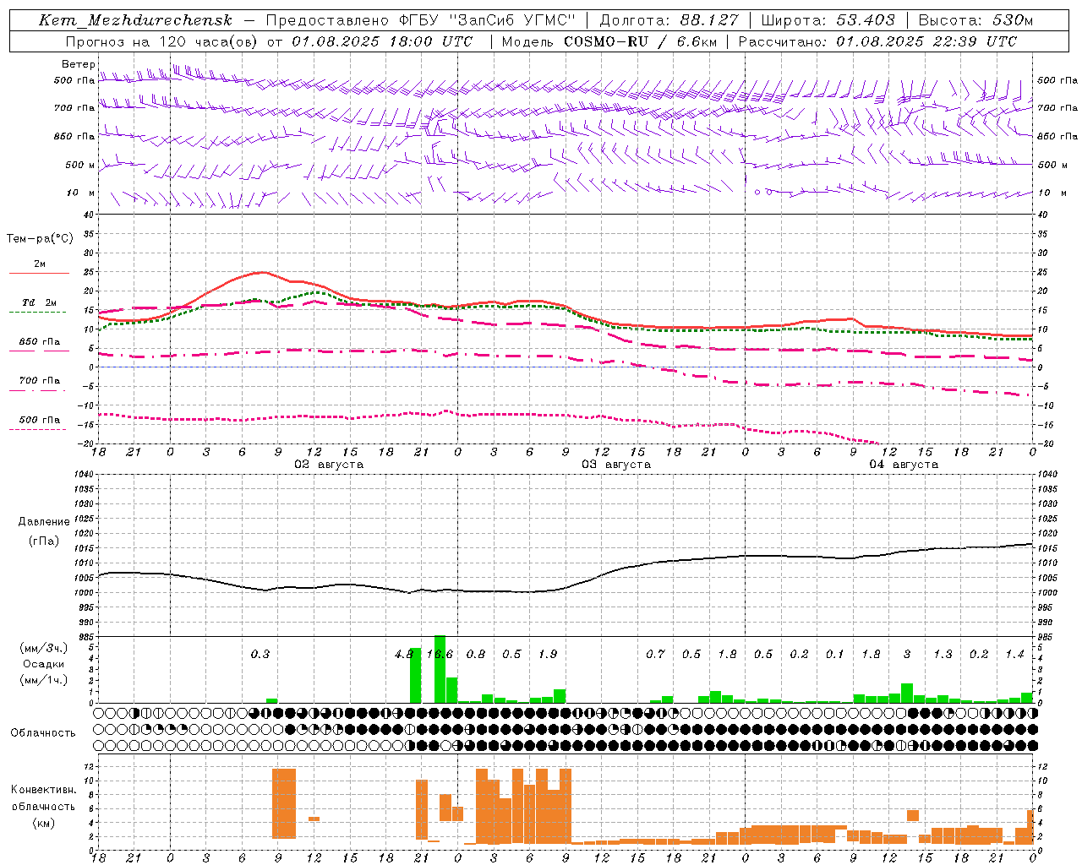Click the computed time 01.08.2025 22:39 UTC
The height and width of the screenshot is (865, 1082).
[x=926, y=41]
